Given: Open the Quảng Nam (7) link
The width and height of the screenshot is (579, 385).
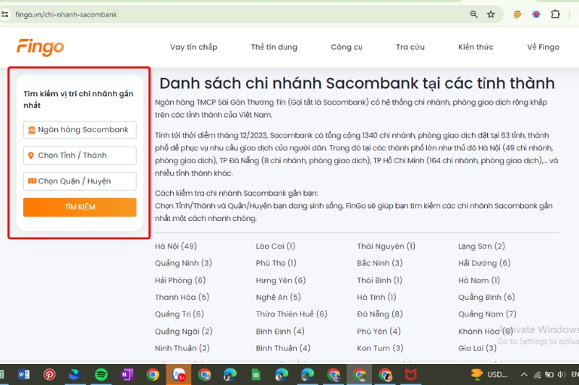Looking at the screenshot, I should (487, 314).
